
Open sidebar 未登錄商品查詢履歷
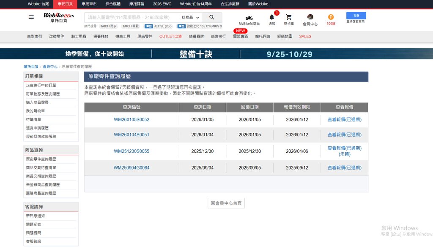click(43, 185)
